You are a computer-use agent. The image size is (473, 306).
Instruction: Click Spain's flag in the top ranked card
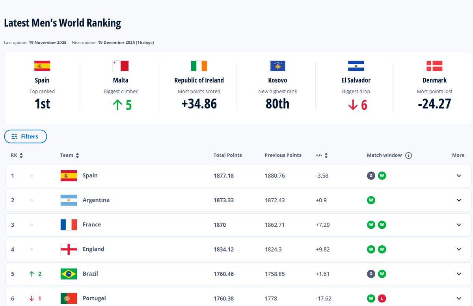click(42, 66)
